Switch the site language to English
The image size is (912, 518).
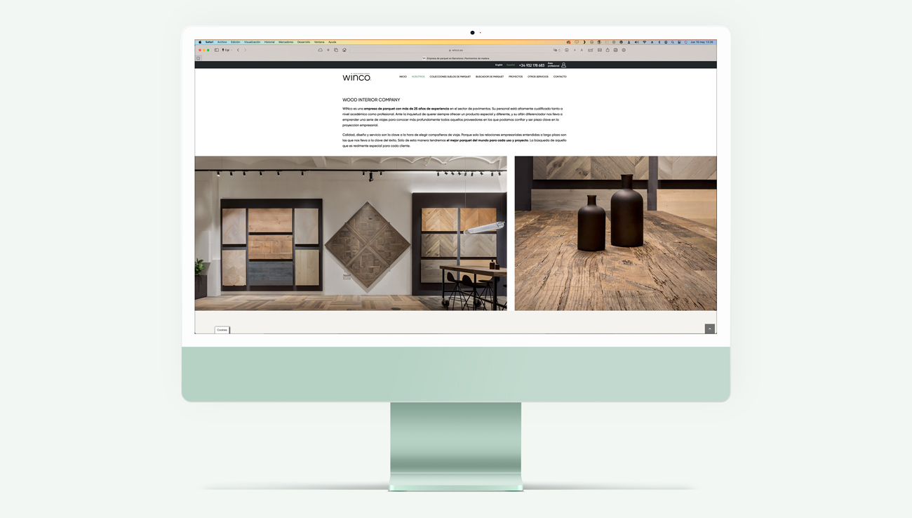pos(498,64)
